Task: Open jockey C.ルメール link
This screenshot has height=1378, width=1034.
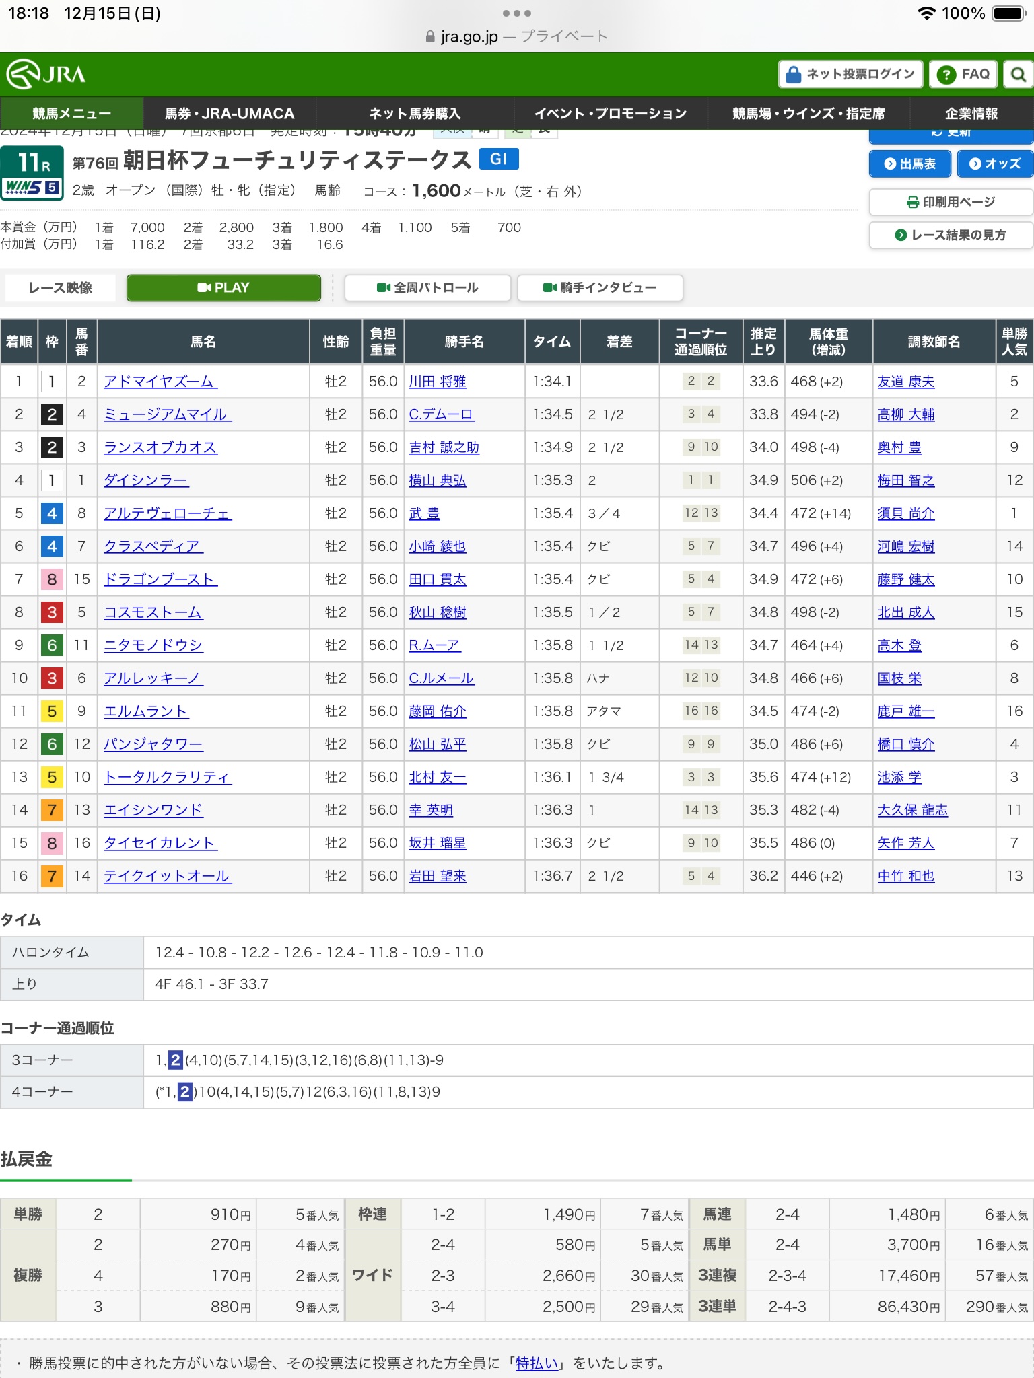Action: coord(442,678)
